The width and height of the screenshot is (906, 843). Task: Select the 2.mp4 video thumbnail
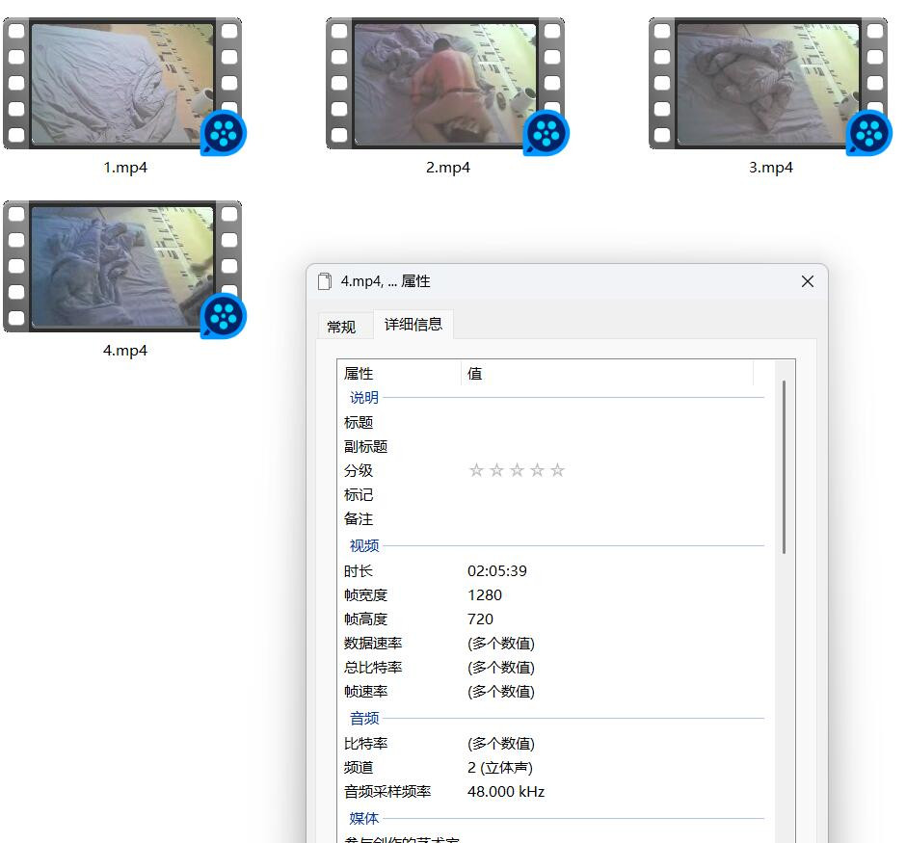coord(445,84)
